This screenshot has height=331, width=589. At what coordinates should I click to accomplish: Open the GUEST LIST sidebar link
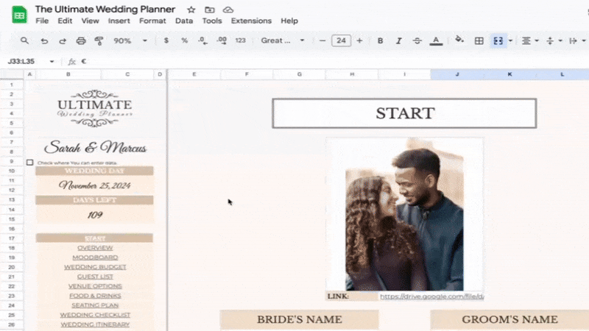coord(94,277)
